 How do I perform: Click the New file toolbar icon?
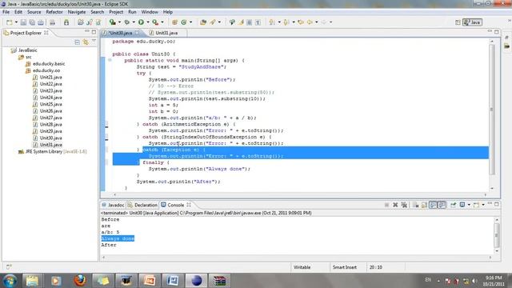(x=10, y=22)
